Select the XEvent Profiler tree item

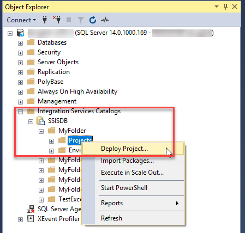[58, 219]
